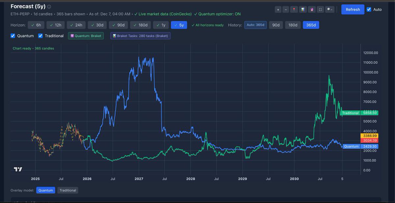Set history to Auto: 365d

pyautogui.click(x=255, y=25)
